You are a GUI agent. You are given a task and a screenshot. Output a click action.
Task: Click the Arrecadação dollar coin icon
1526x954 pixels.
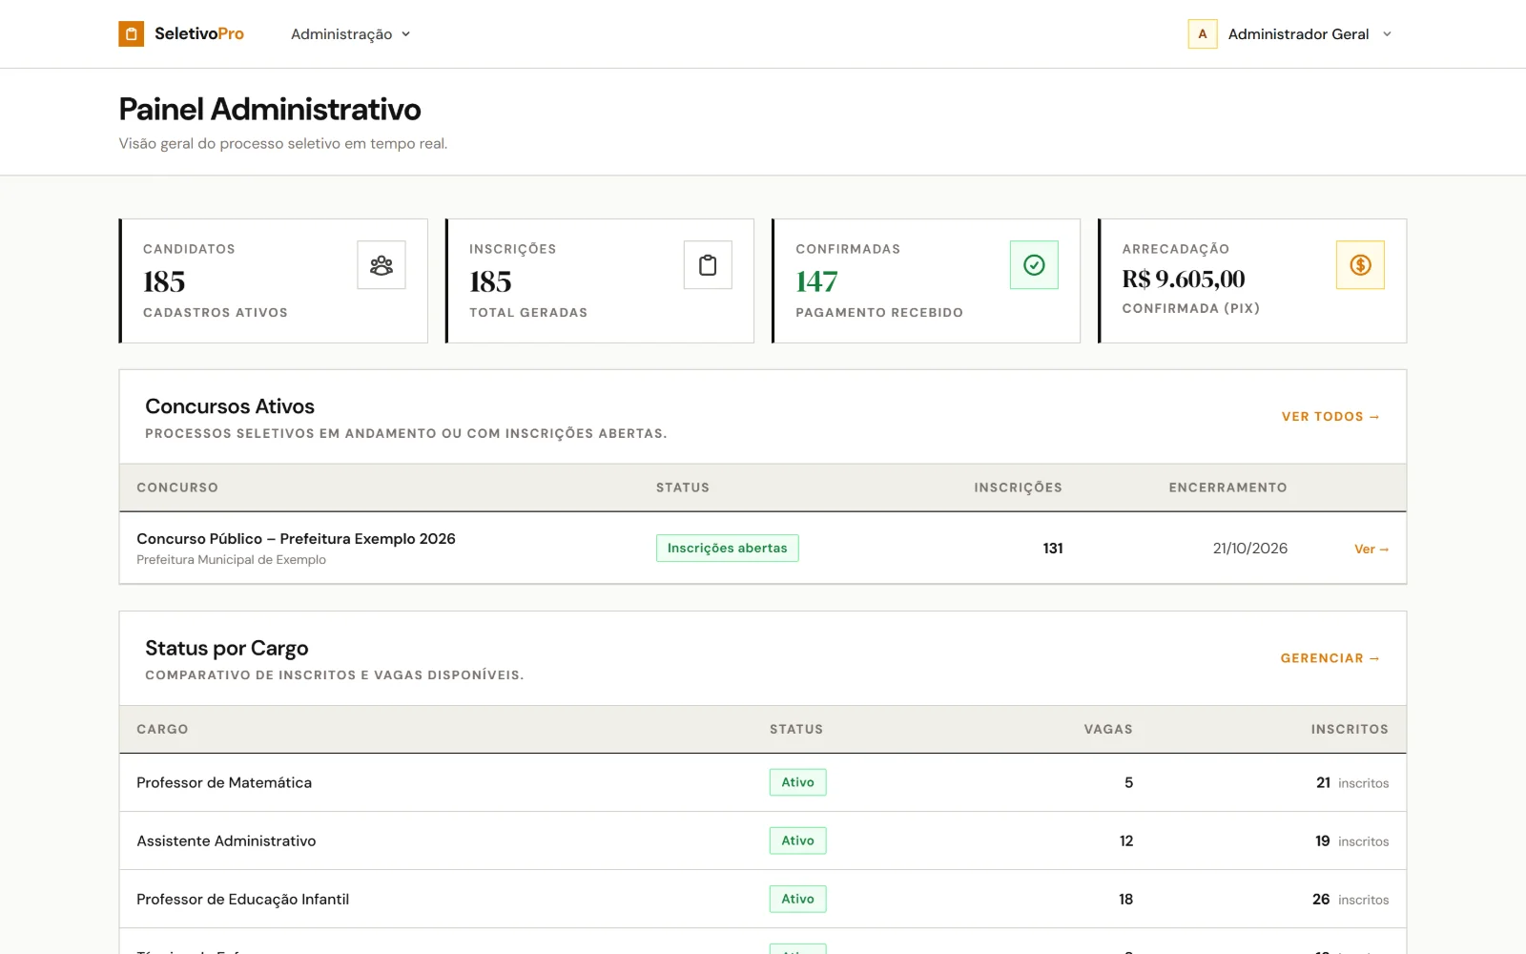[x=1360, y=265]
